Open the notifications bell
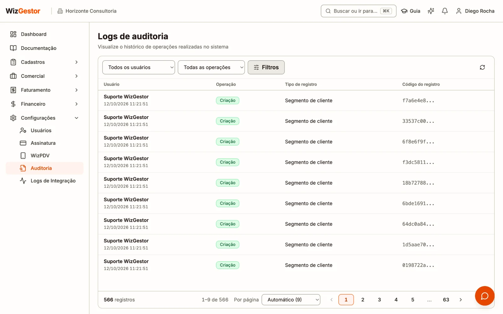503x314 pixels. (445, 11)
